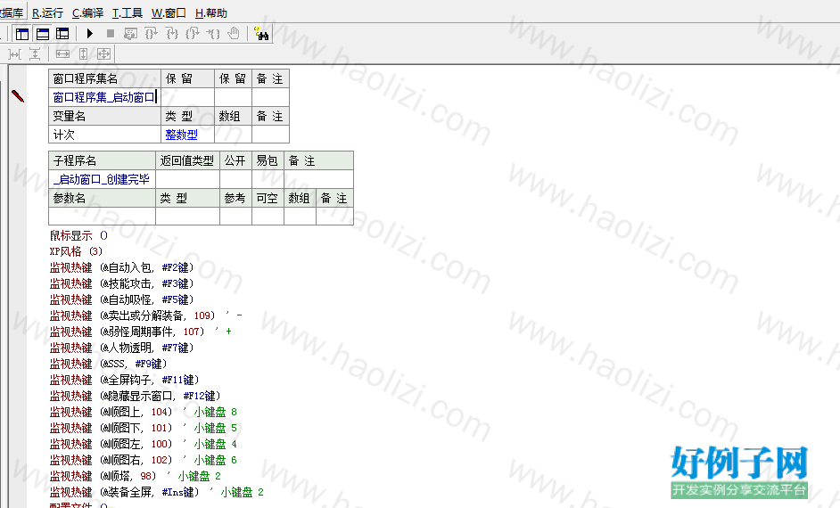
Task: Click the 监视热键 line for &顺图右
Action: tap(143, 461)
